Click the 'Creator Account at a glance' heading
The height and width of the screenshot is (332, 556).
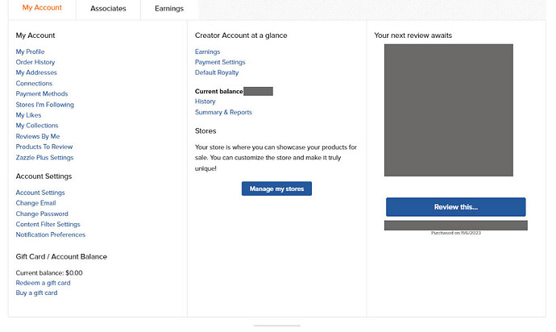(x=241, y=35)
